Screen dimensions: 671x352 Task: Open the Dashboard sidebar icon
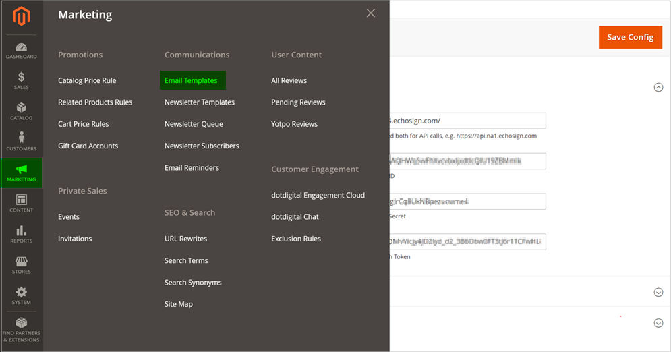click(22, 51)
